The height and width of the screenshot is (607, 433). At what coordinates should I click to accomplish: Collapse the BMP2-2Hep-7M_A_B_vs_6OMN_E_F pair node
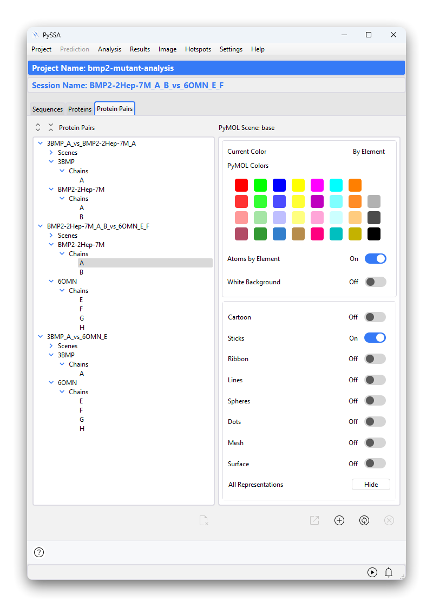40,226
